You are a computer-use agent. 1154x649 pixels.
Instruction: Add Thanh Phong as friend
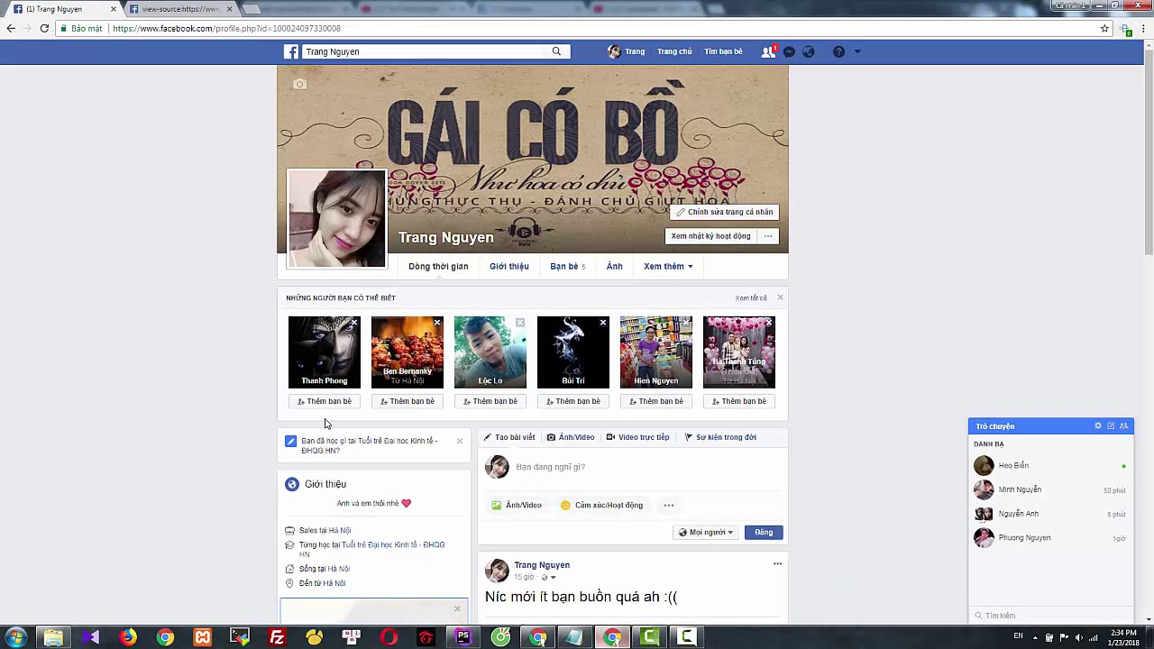325,401
